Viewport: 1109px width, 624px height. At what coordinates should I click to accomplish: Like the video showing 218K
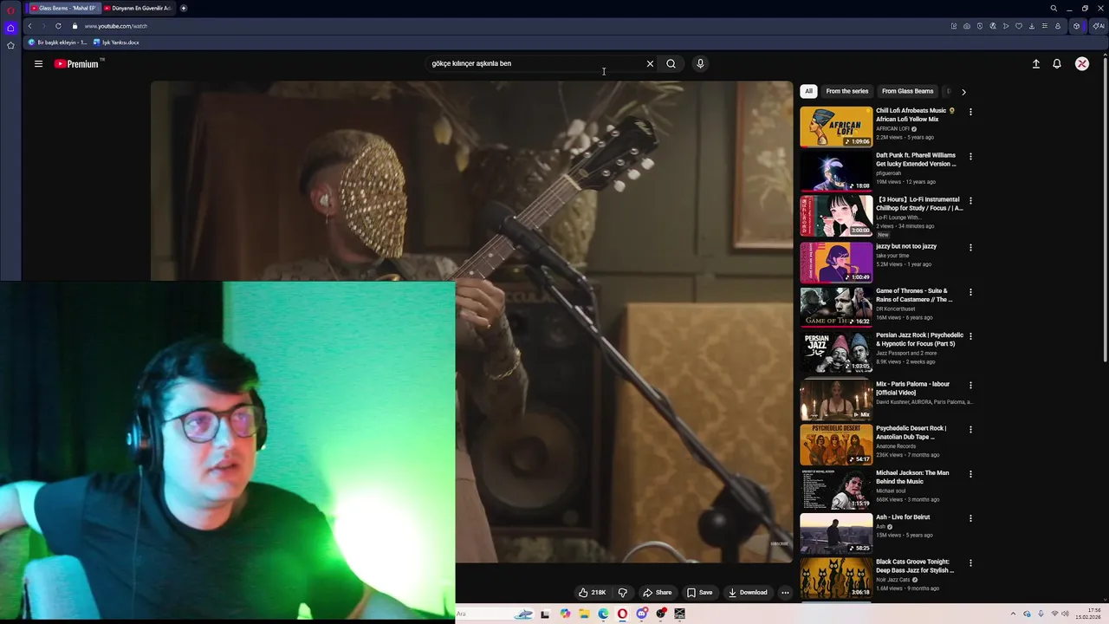pyautogui.click(x=592, y=593)
